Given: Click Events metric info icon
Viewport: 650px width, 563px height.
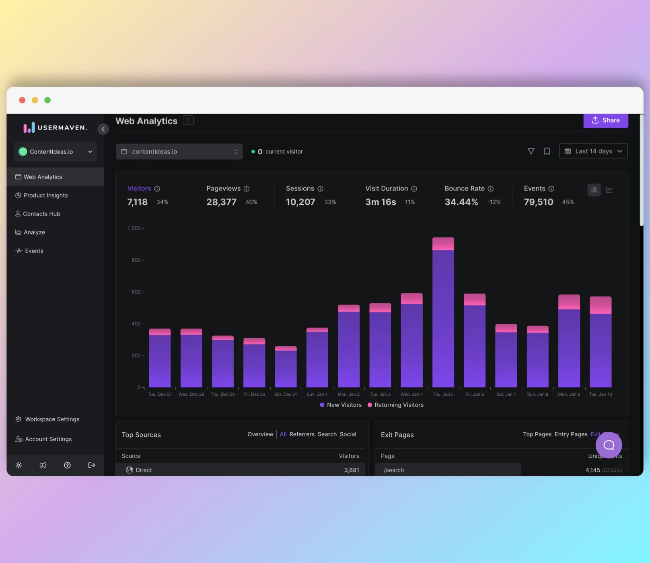Looking at the screenshot, I should coord(551,189).
